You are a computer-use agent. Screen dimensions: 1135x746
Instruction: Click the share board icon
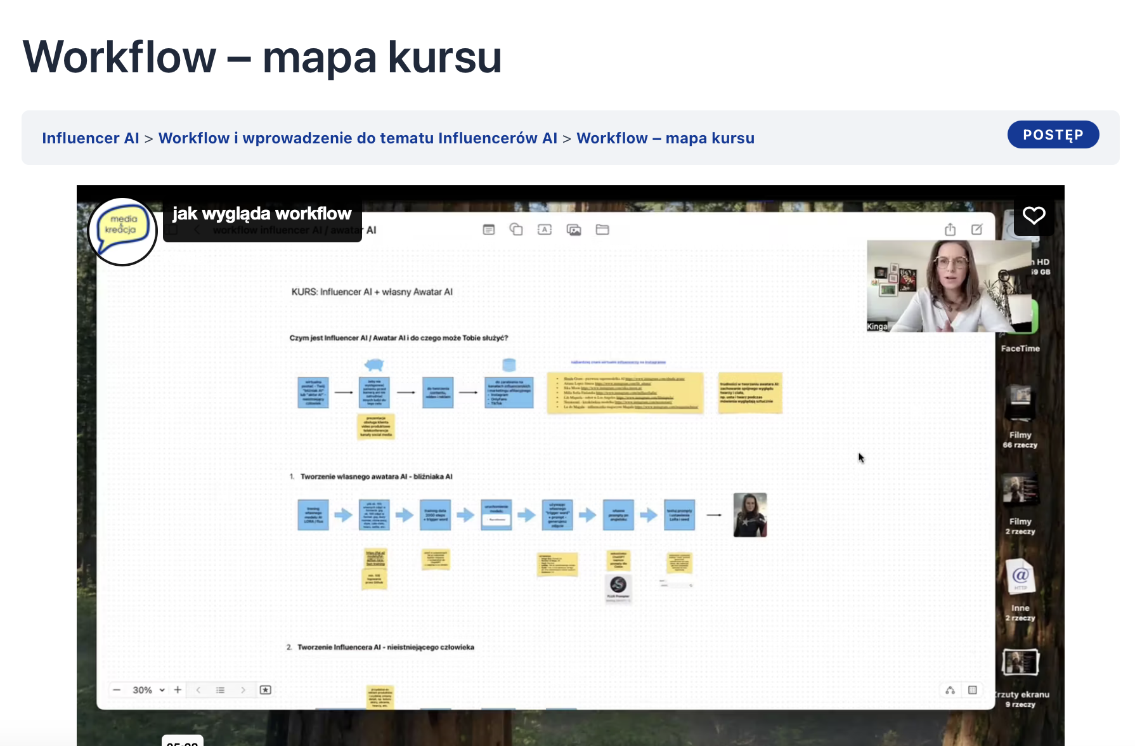click(x=950, y=230)
